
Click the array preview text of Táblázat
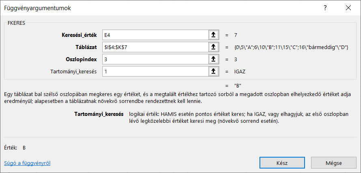point(291,47)
